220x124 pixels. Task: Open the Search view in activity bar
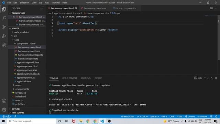coord(4,18)
